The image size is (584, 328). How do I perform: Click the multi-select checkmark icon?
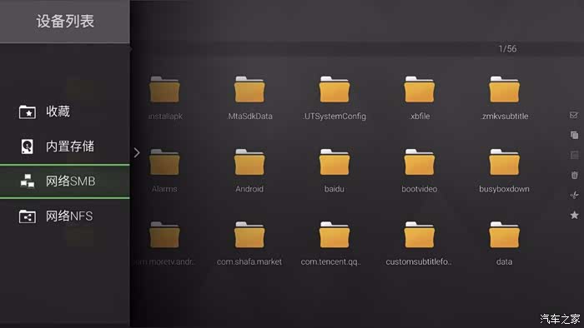(574, 115)
